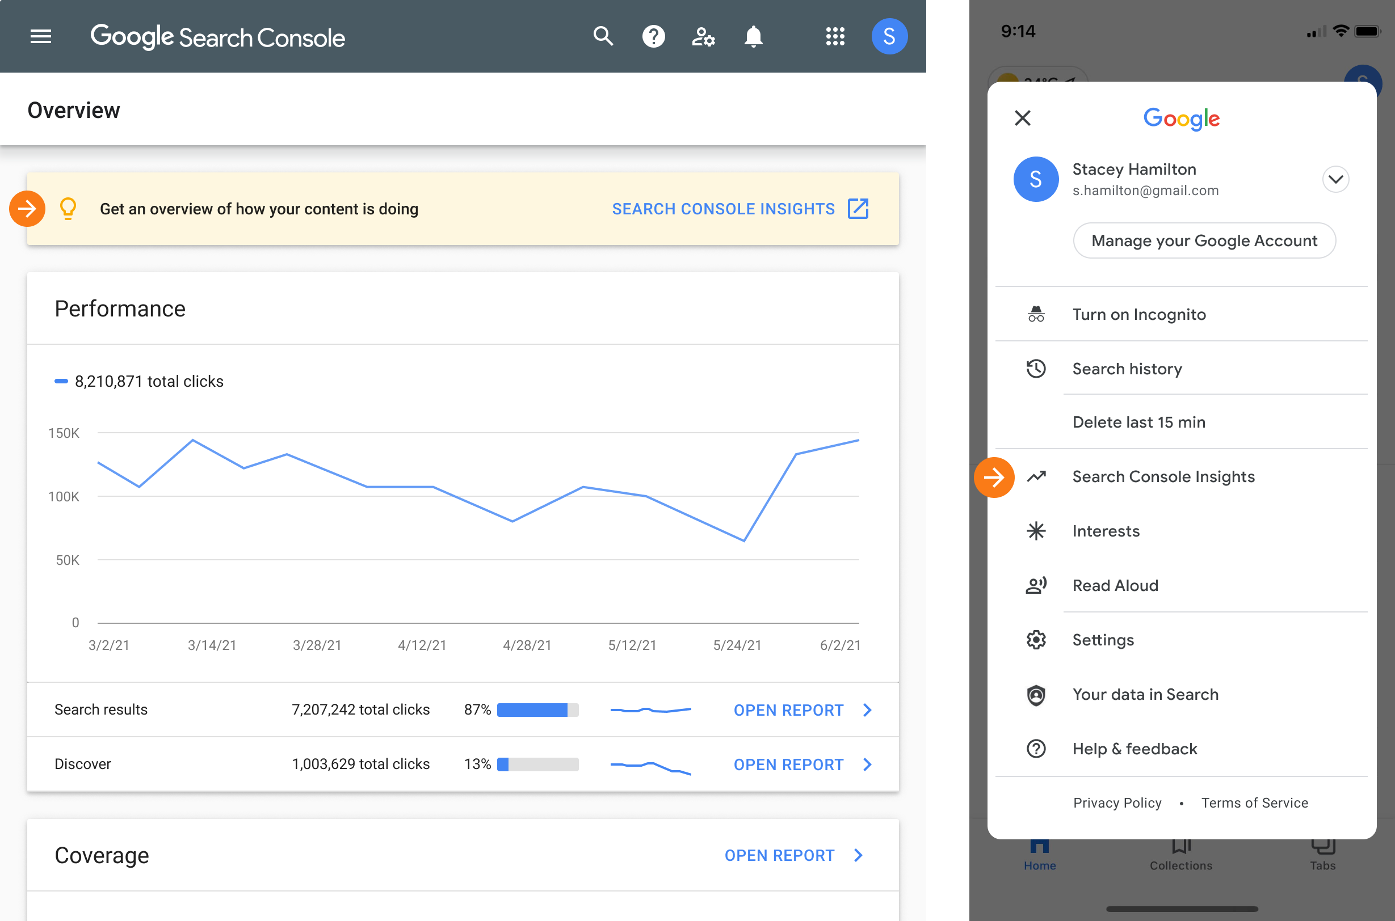
Task: Open Search results report chevron
Action: (x=867, y=709)
